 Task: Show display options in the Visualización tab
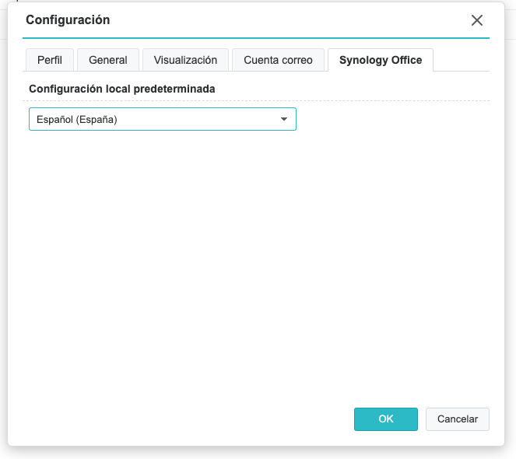(185, 60)
